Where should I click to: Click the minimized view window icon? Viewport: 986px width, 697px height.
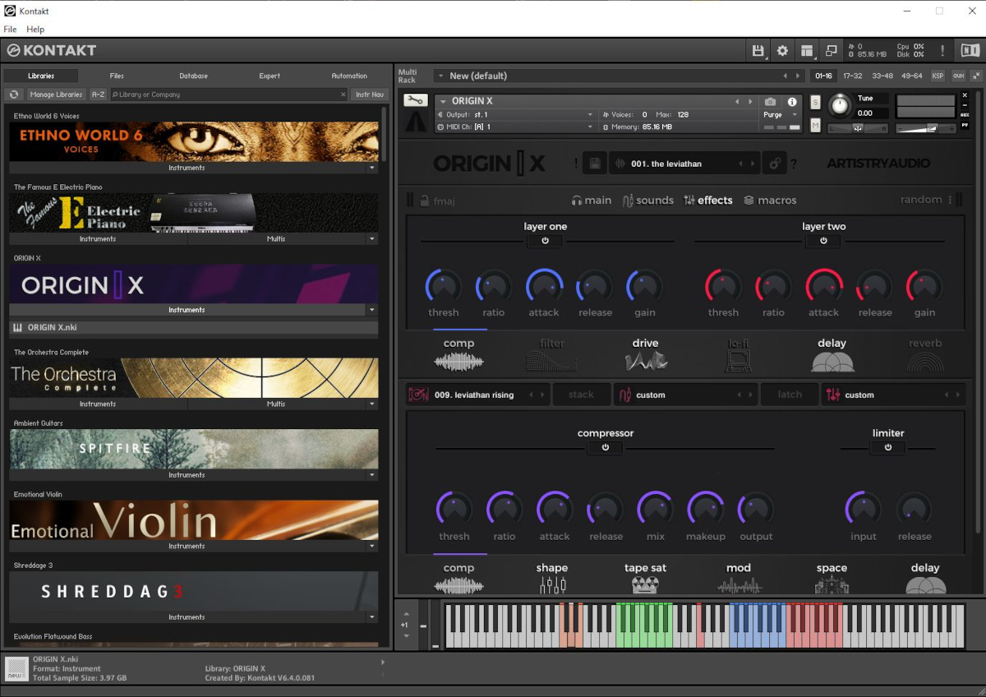(831, 51)
